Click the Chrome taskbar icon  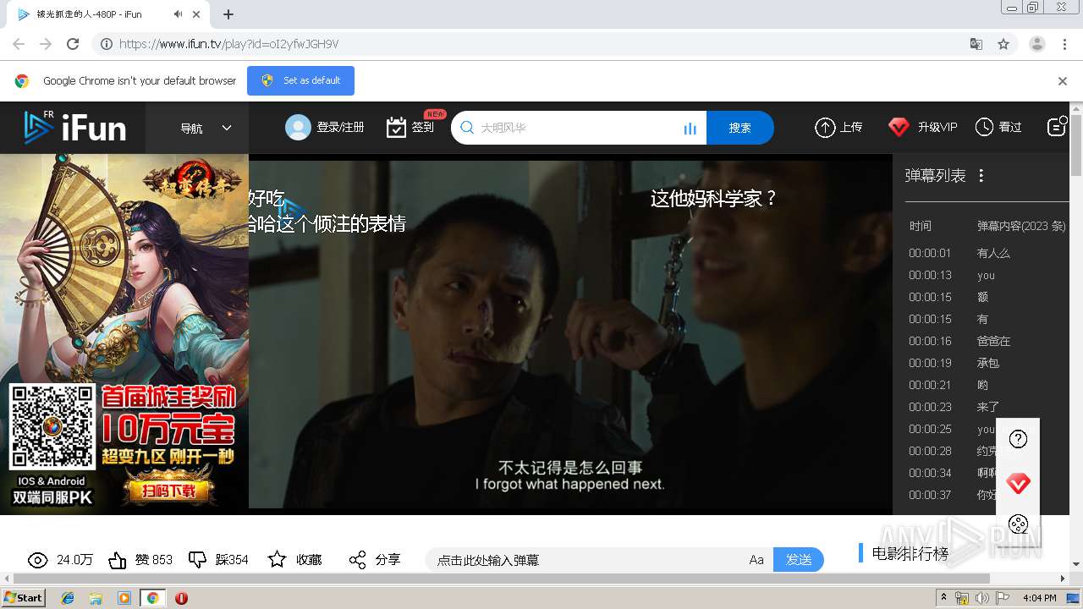152,598
